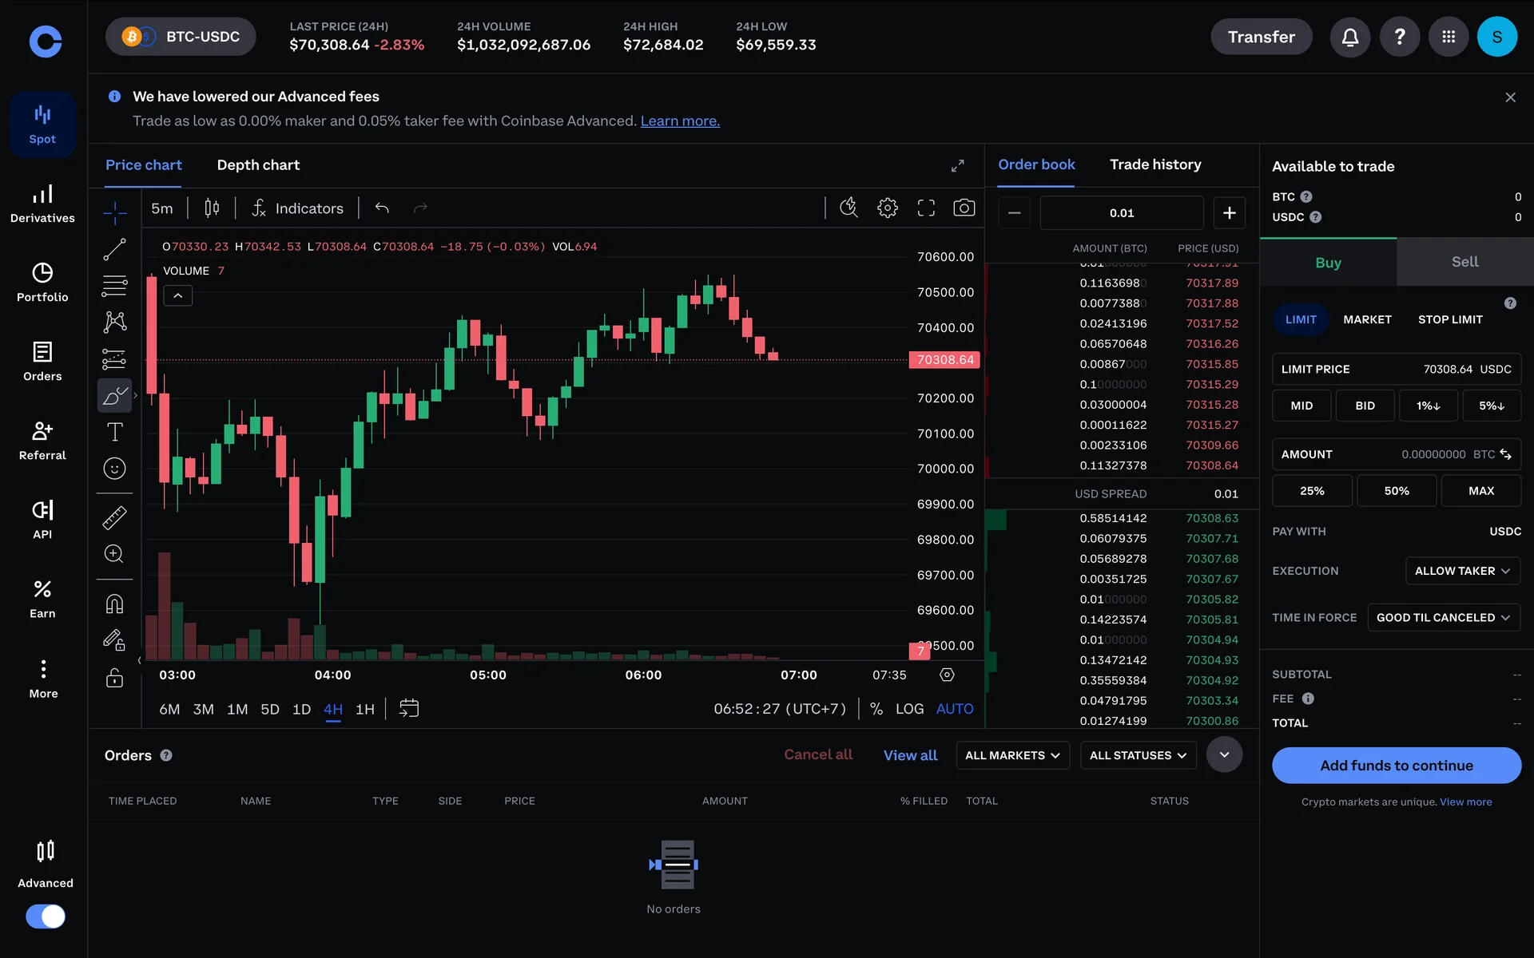Follow the Learn more fees link
Screen dimensions: 1534x958
pos(680,121)
